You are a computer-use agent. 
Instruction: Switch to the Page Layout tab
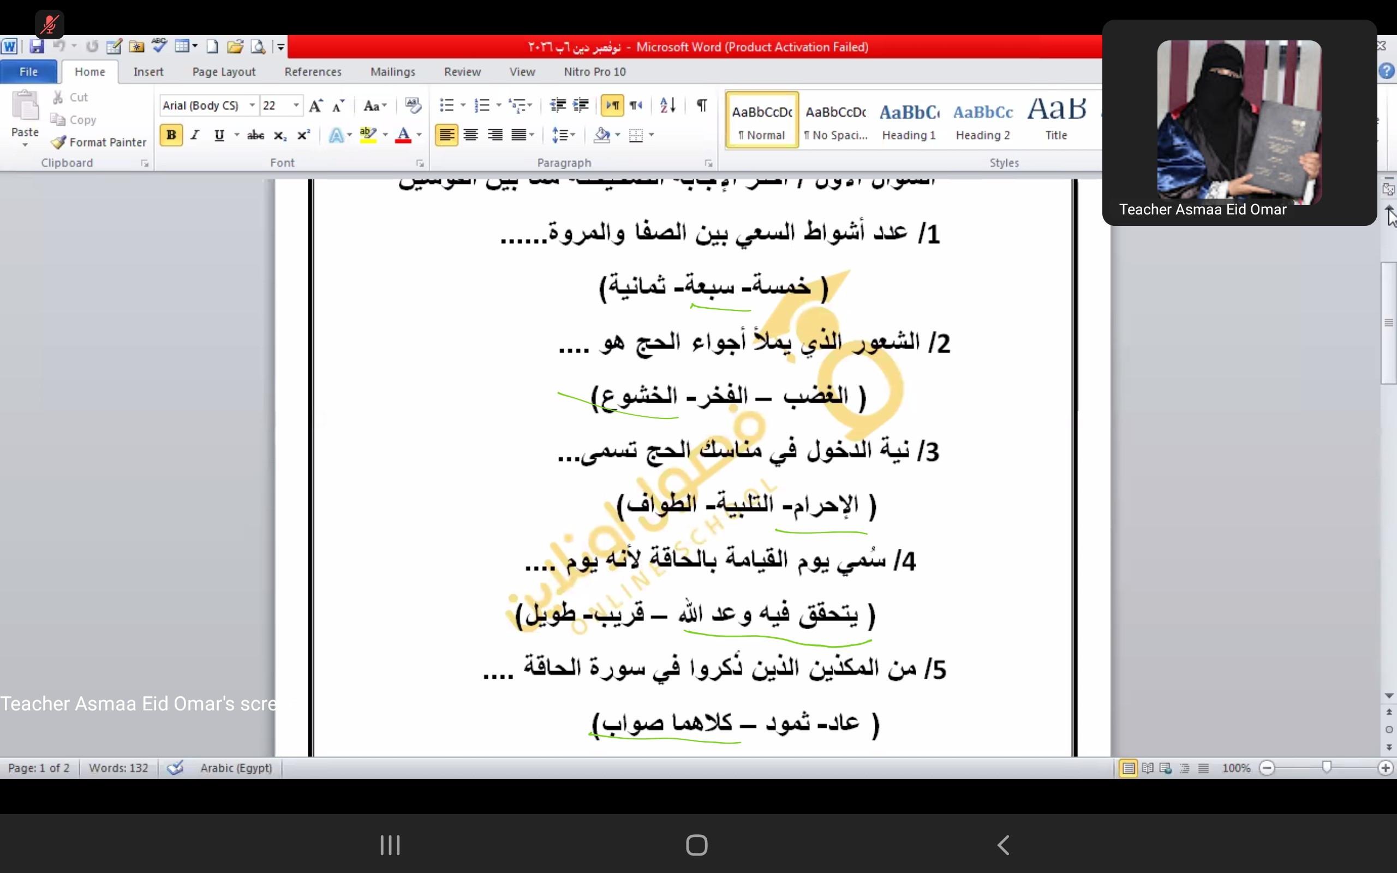[223, 71]
